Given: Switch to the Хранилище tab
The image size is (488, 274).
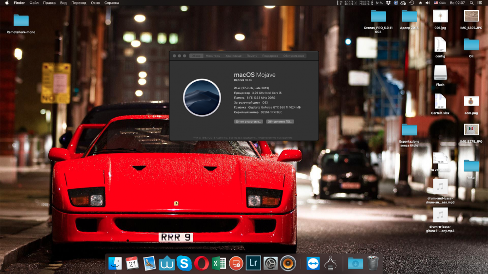Looking at the screenshot, I should (233, 56).
